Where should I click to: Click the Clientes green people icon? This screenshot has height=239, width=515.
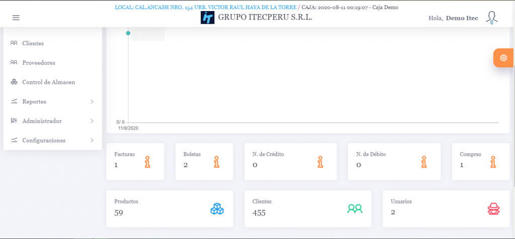pyautogui.click(x=355, y=209)
